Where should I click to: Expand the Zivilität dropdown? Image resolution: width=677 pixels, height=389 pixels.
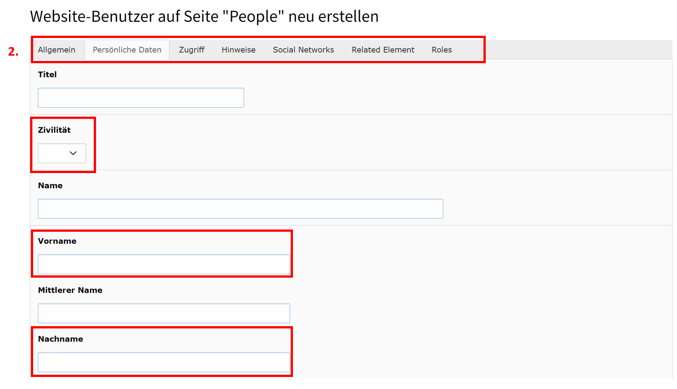62,153
